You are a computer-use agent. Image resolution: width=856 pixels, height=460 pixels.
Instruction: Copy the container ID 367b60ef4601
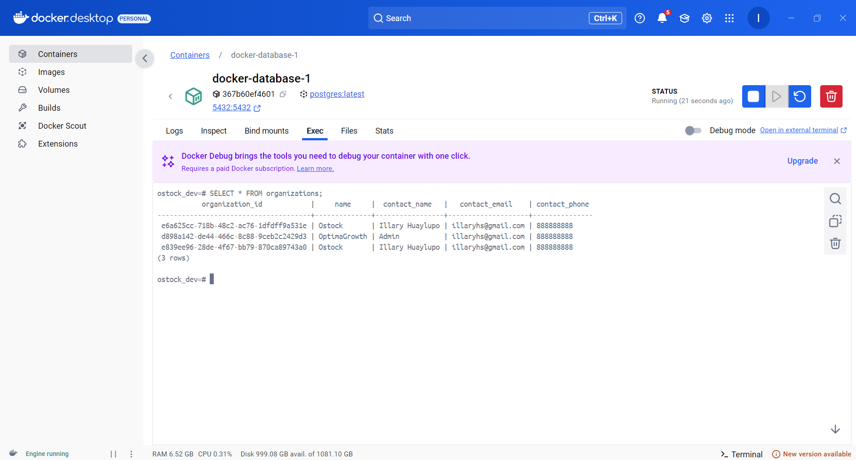pyautogui.click(x=283, y=94)
